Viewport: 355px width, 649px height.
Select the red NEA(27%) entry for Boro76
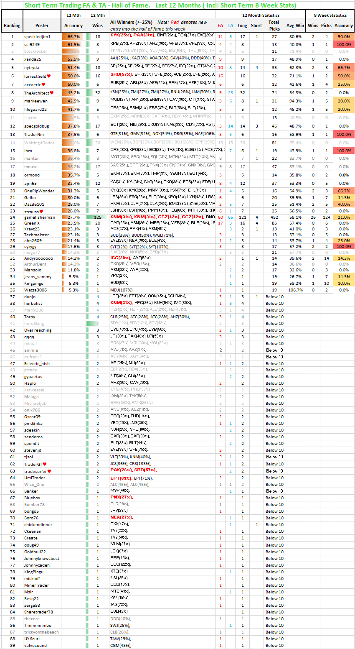pyautogui.click(x=122, y=518)
